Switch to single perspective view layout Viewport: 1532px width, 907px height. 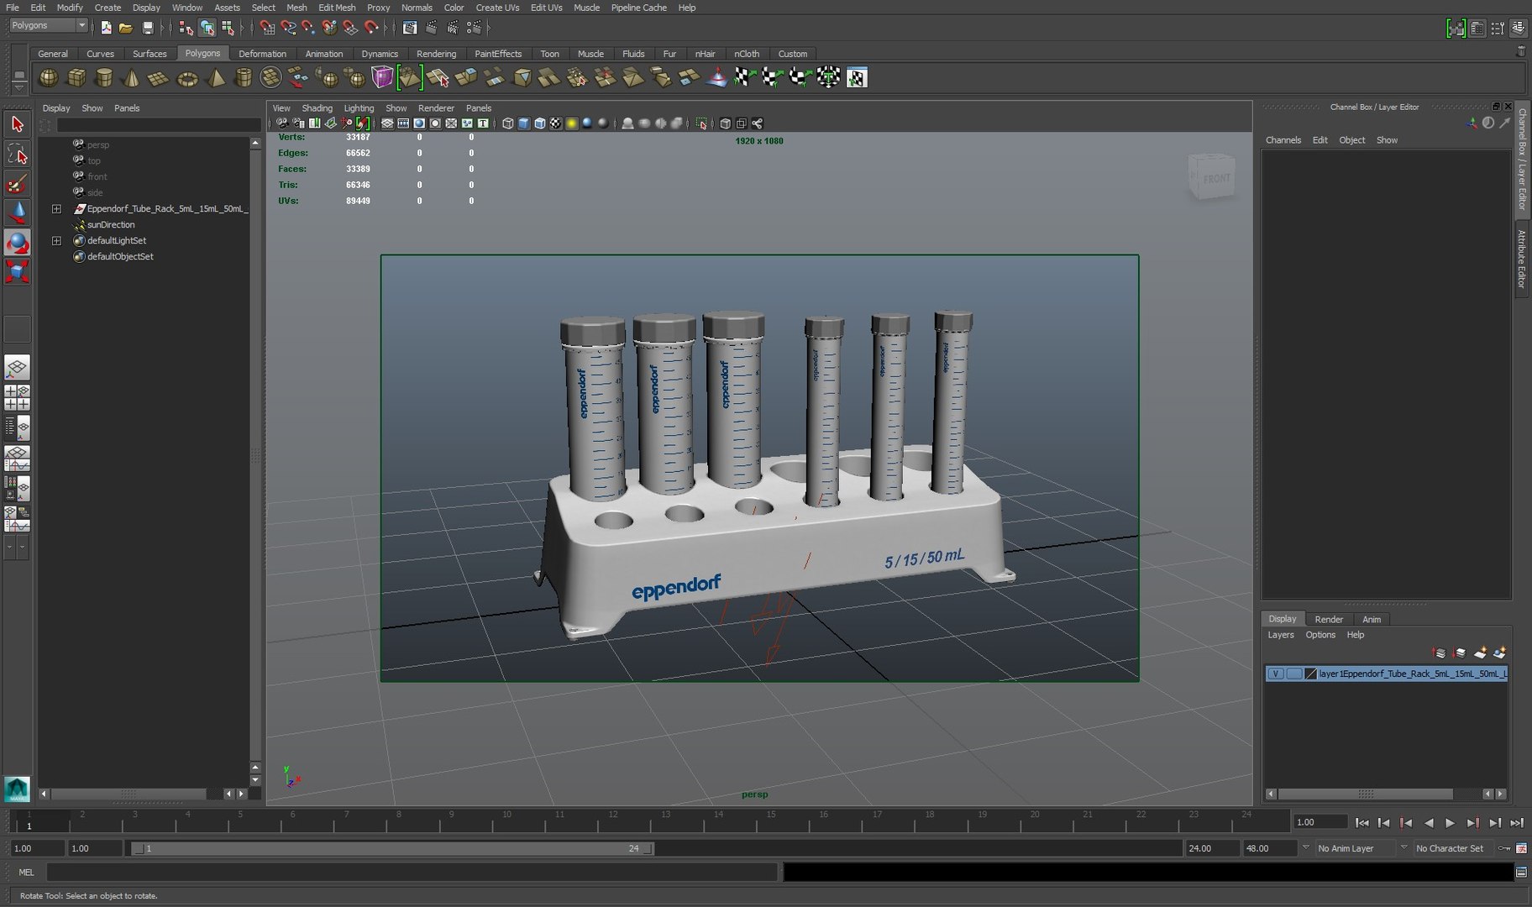17,367
